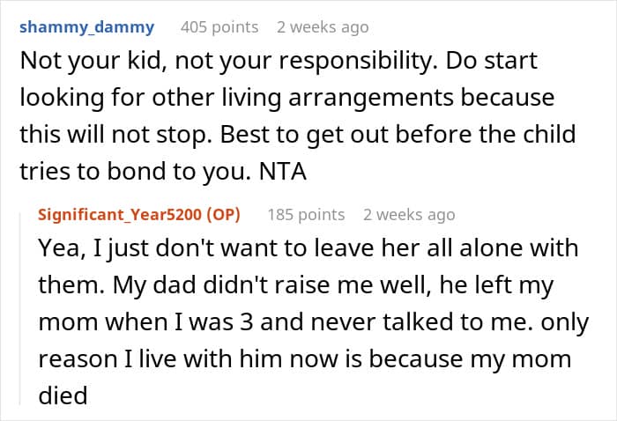This screenshot has width=617, height=421.
Task: Click the 405 points score
Action: click(x=219, y=27)
